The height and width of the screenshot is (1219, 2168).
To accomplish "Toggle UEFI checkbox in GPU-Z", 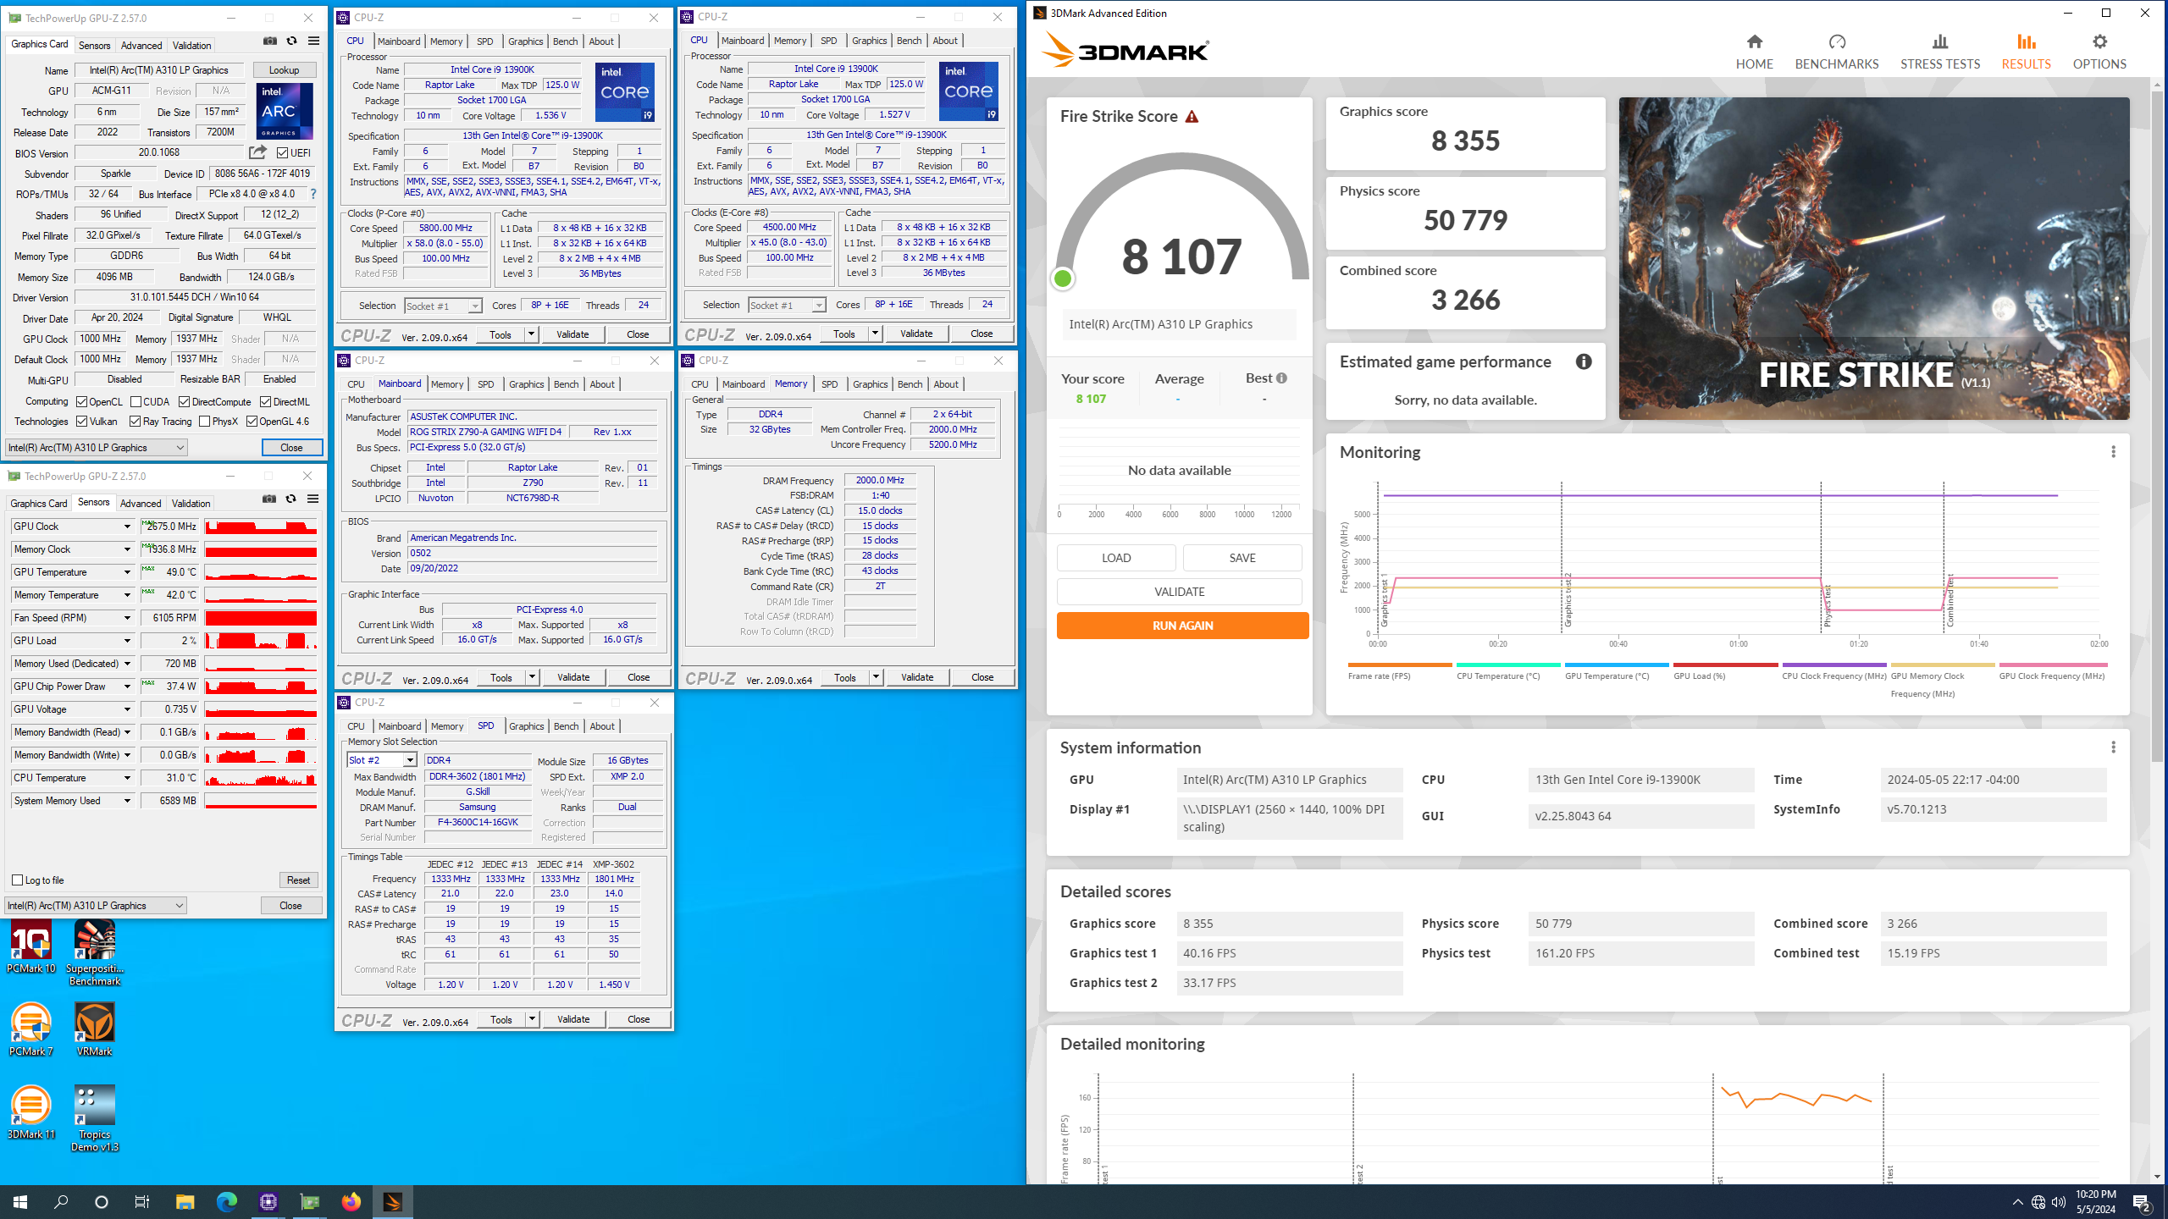I will (x=283, y=153).
